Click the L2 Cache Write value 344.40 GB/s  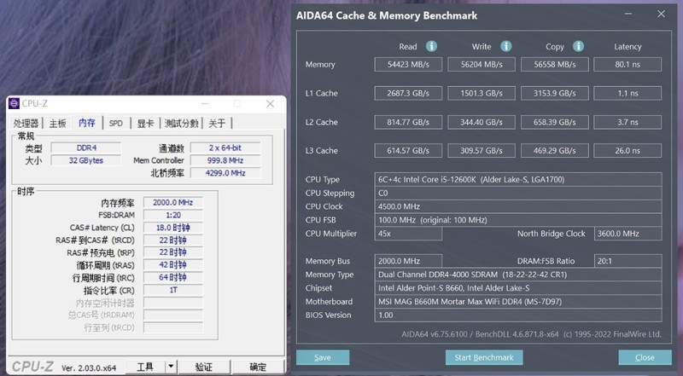(x=482, y=122)
